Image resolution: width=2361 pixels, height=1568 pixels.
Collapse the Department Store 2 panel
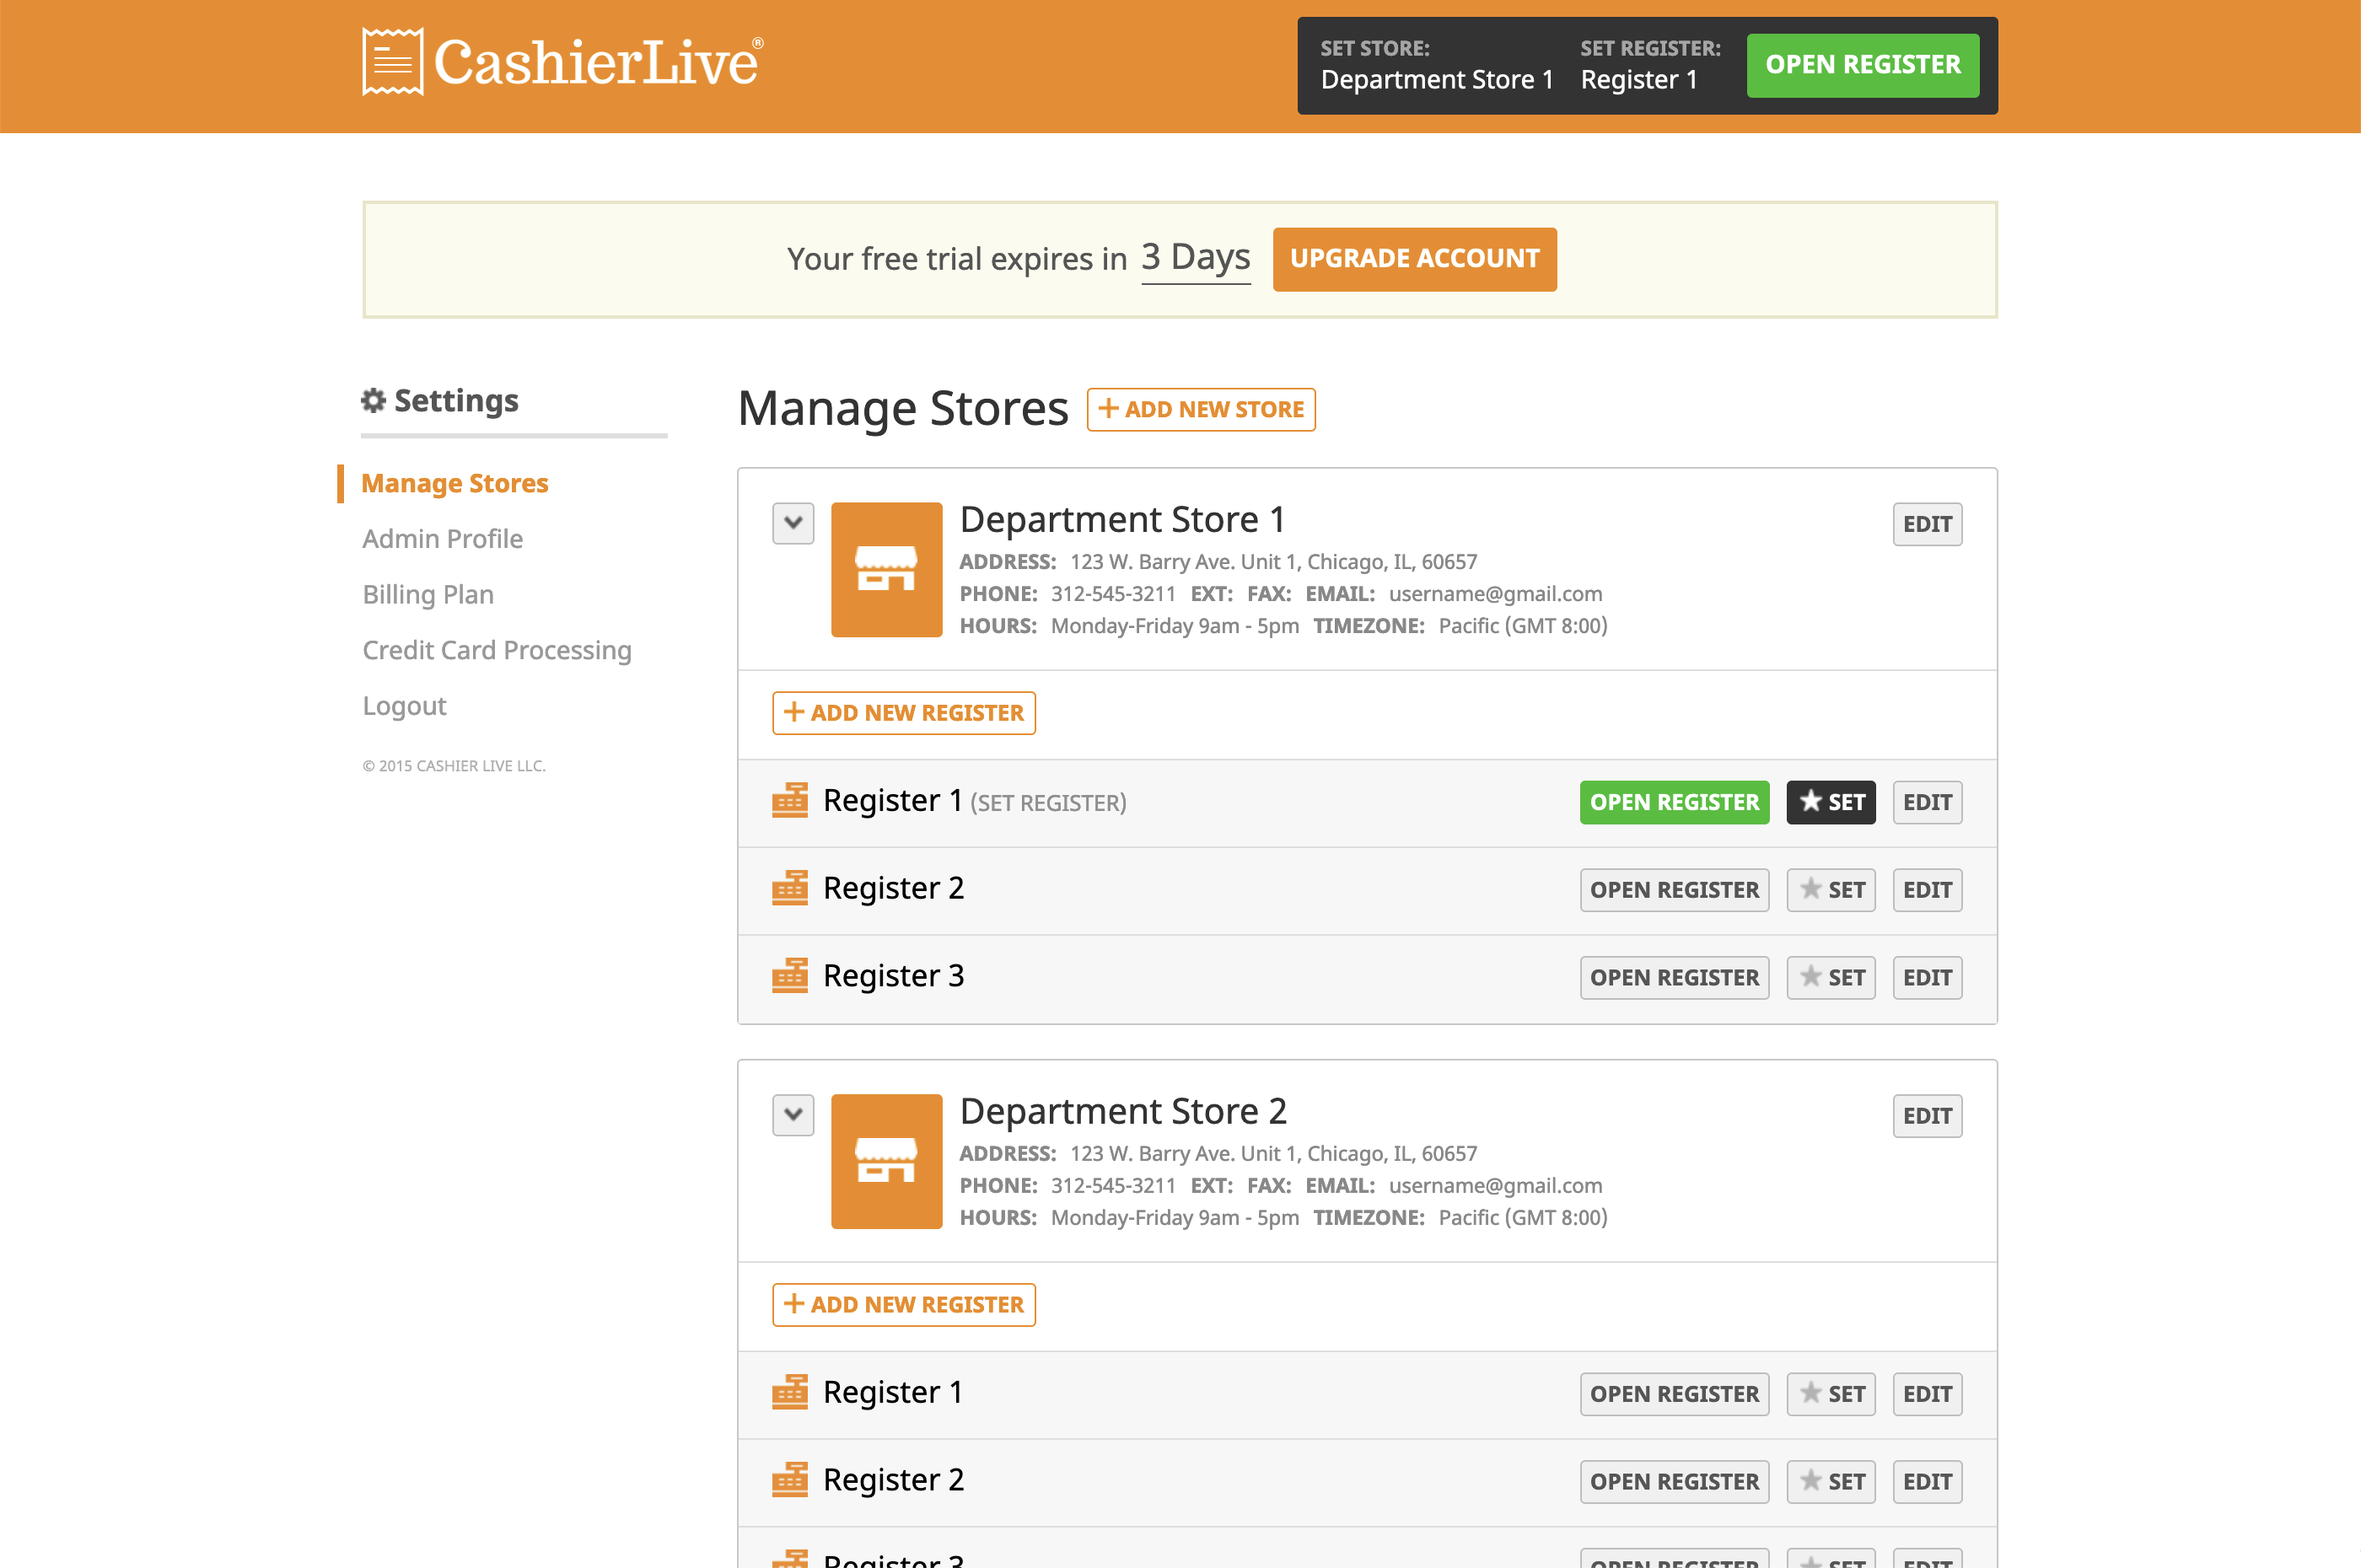(793, 1115)
